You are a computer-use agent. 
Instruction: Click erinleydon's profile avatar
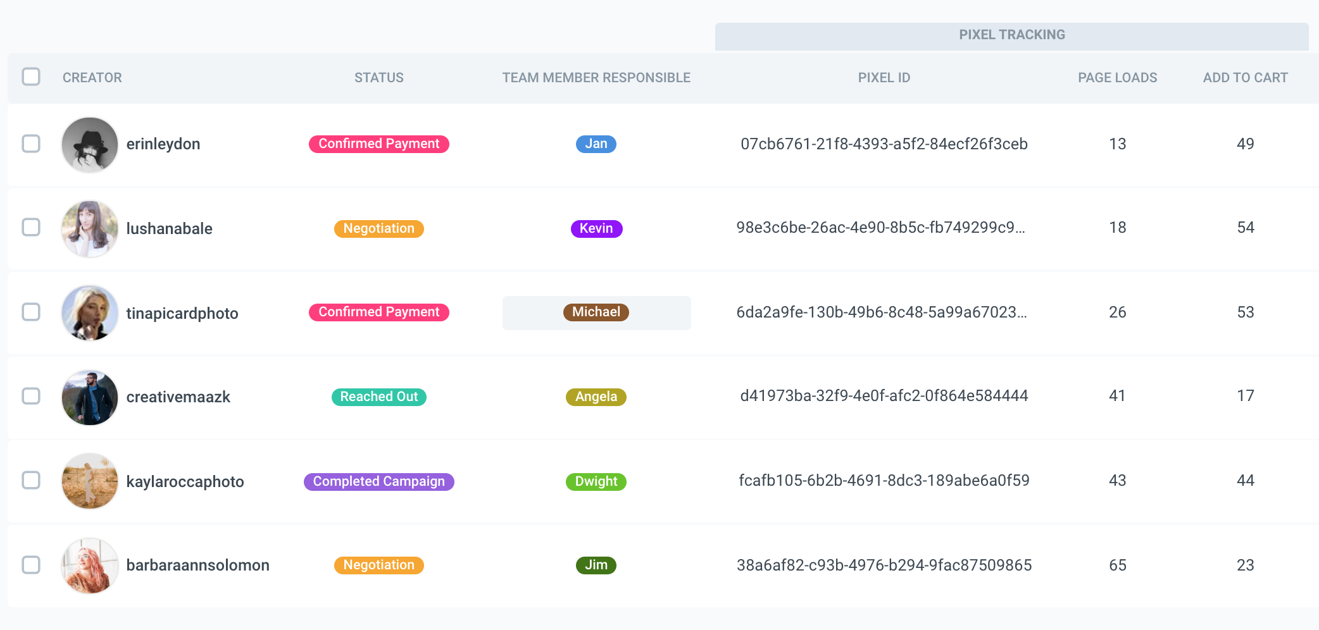pyautogui.click(x=90, y=145)
